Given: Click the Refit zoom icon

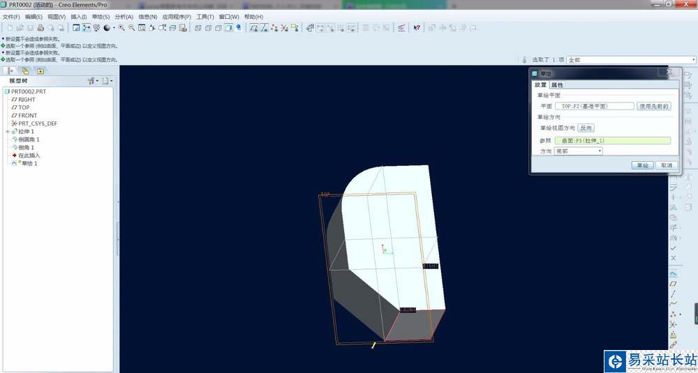Looking at the screenshot, I should click(142, 28).
